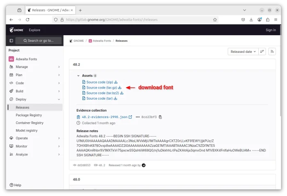Open Pocket save icon
The height and width of the screenshot is (196, 287).
243,20
